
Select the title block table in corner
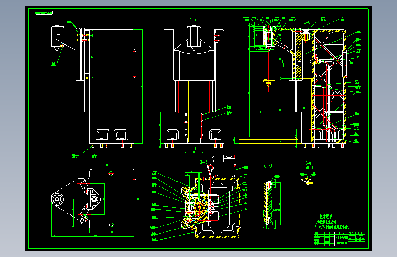click(x=339, y=239)
